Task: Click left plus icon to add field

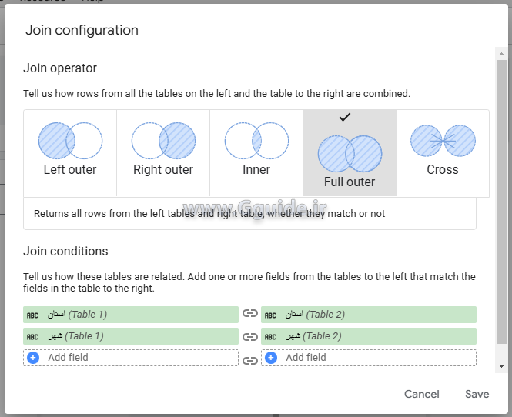Action: [x=32, y=358]
